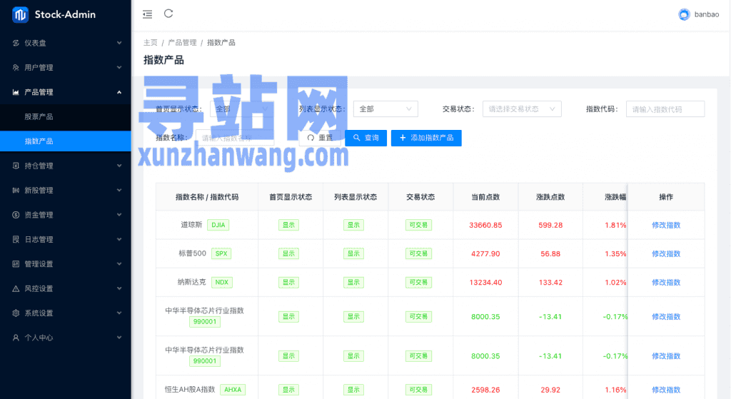Click the 个人中心 person icon
Viewport: 731px width, 399px height.
tap(16, 338)
